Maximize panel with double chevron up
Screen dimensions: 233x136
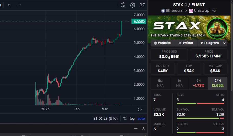coord(143,128)
